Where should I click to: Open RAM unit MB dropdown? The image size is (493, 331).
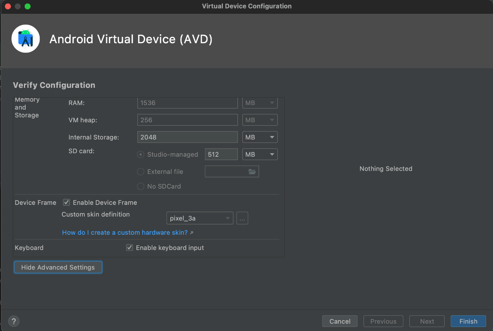coord(260,103)
